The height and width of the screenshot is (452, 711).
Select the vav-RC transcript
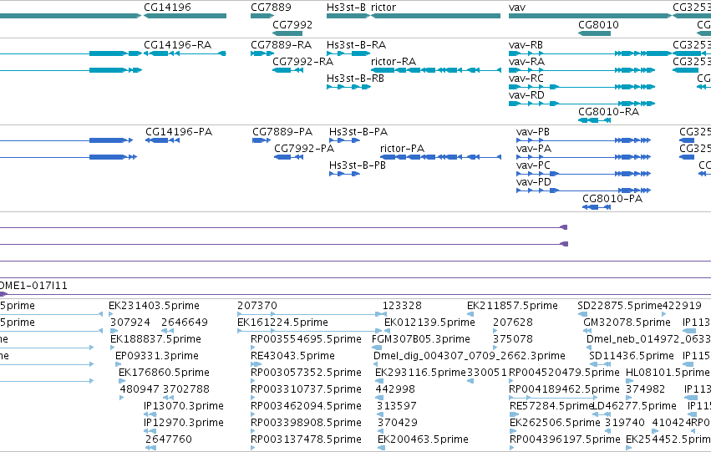click(x=581, y=87)
